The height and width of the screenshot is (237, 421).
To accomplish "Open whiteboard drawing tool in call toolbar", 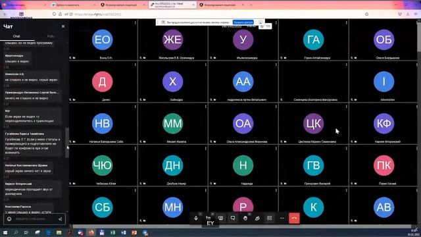I will coord(257,218).
